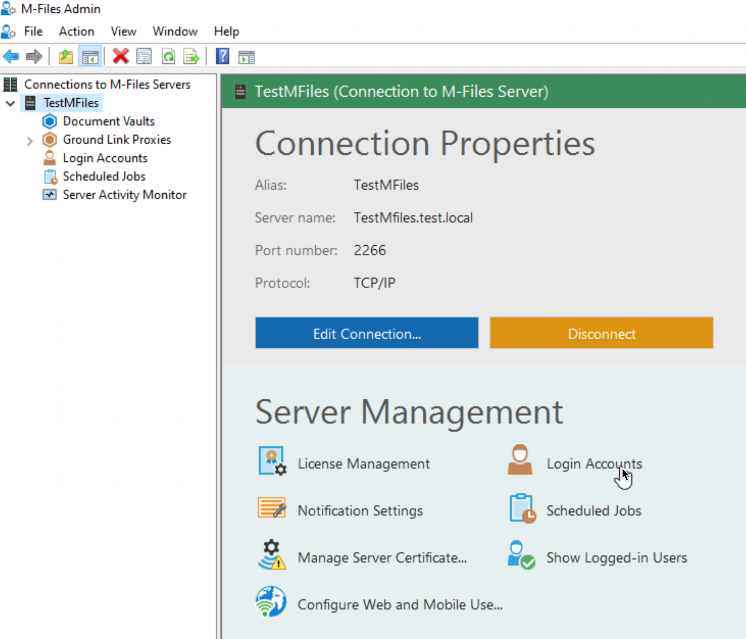Open Notification Settings link
Viewport: 746px width, 639px height.
360,511
